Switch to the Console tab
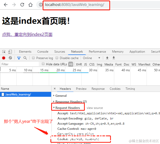The image size is (160, 144). click(43, 52)
